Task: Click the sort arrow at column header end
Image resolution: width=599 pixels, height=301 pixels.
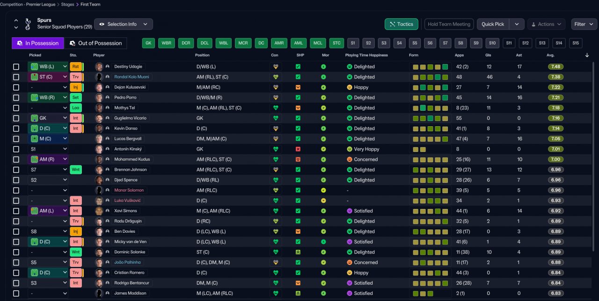Action: [x=587, y=55]
